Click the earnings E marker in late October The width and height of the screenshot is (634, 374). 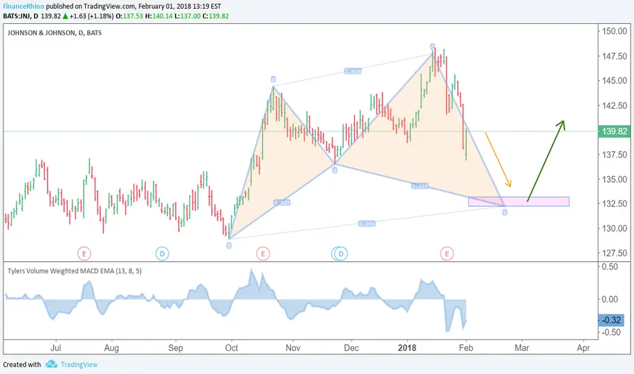point(263,254)
